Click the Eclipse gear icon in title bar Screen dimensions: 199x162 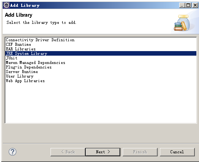pyautogui.click(x=6, y=5)
